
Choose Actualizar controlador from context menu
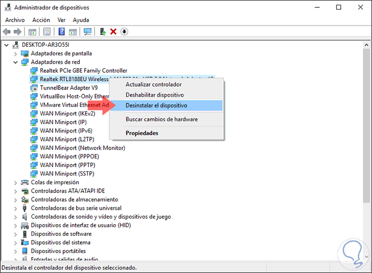[x=166, y=84]
